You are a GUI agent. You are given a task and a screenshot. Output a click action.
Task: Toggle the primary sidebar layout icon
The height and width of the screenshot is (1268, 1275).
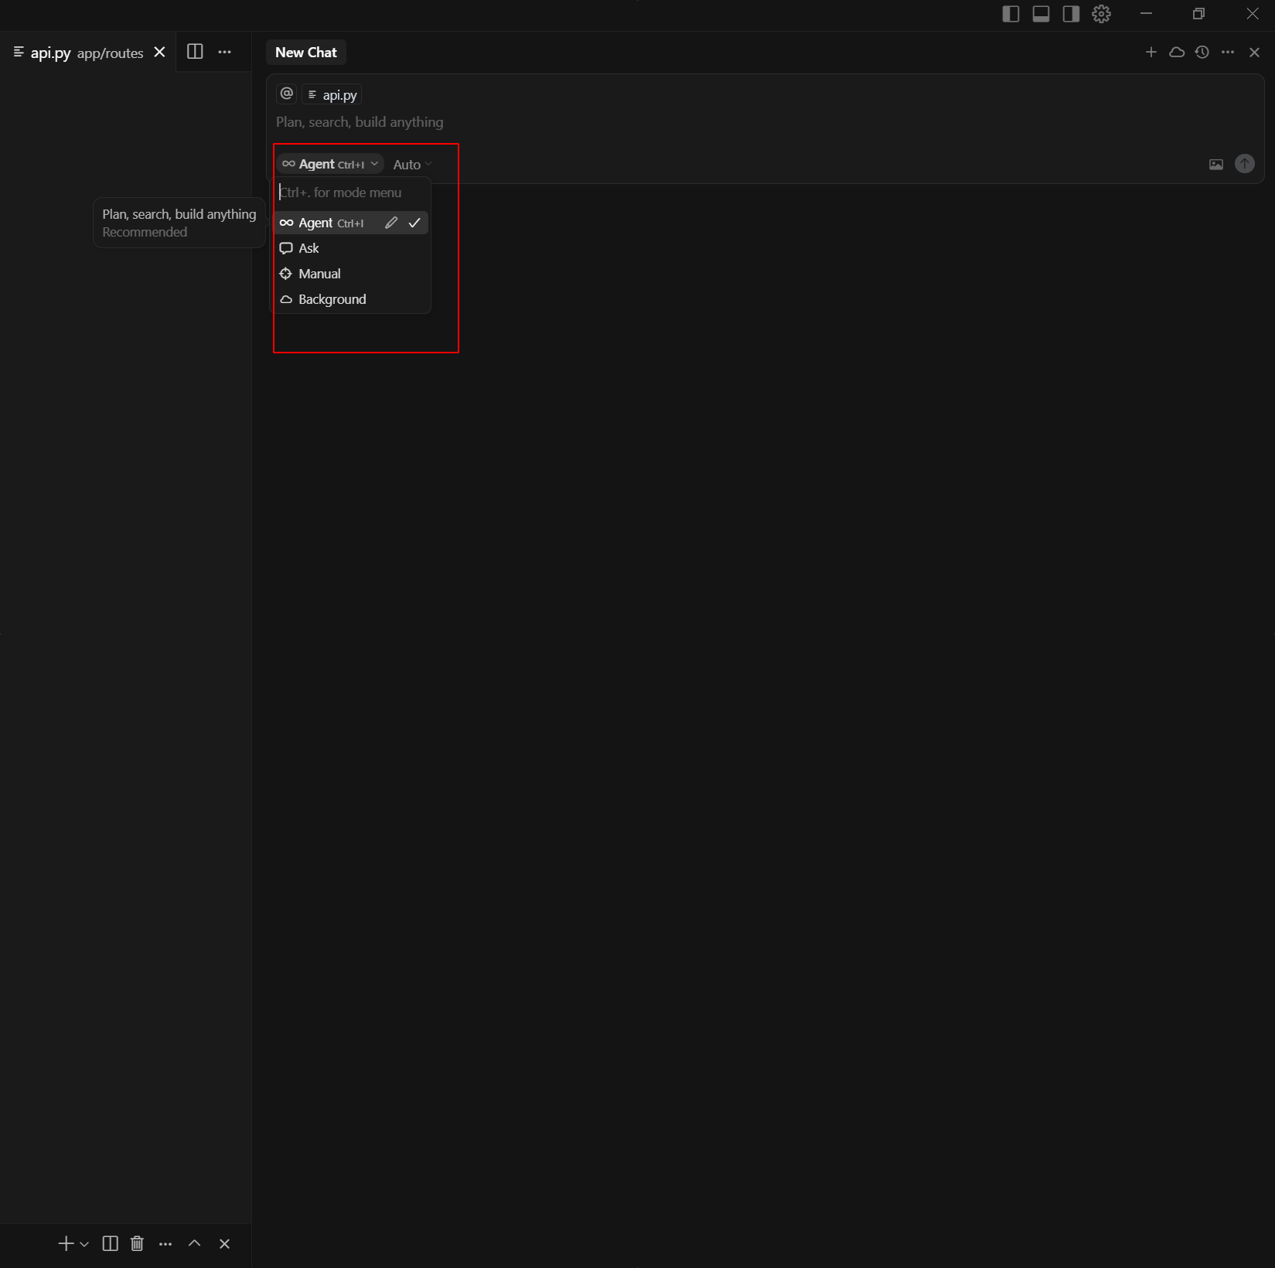1011,14
